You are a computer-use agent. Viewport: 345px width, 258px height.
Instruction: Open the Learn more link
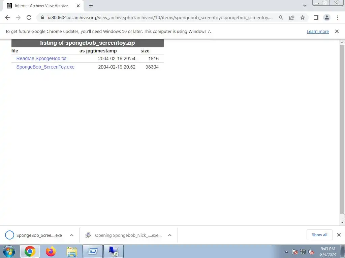(318, 31)
